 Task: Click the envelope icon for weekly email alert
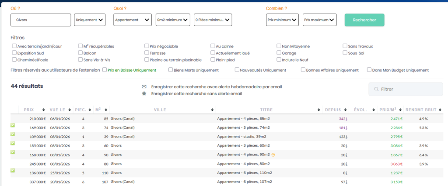coord(144,86)
